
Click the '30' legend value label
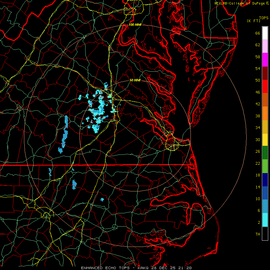click(x=258, y=139)
